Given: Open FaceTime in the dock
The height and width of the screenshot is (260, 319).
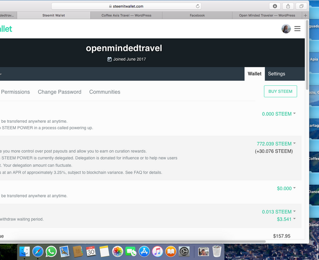Looking at the screenshot, I should 131,251.
